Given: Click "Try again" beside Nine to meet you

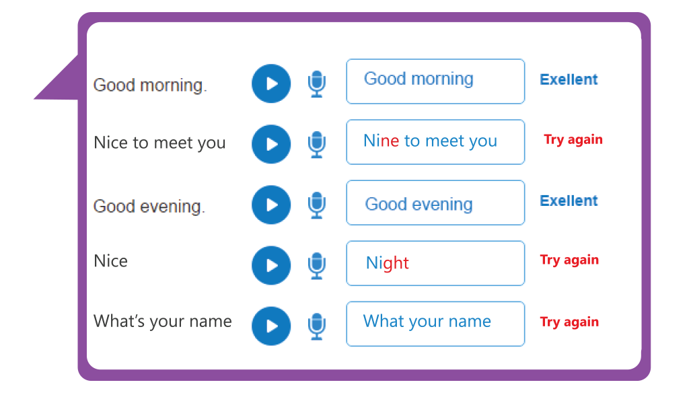Looking at the screenshot, I should 573,140.
